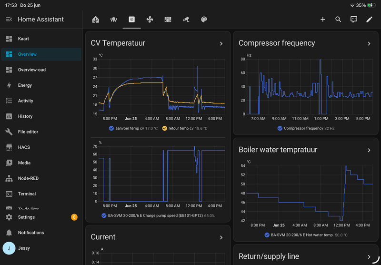
Task: Collapse the sidebar with the menu icon
Action: coord(9,19)
